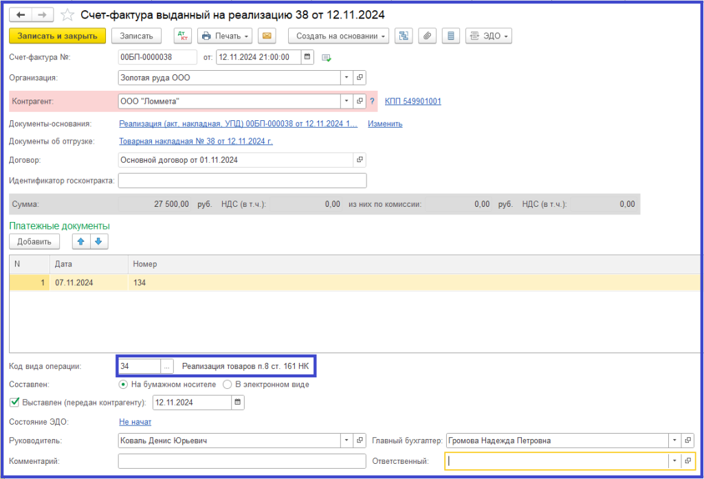Open the document structure (related documents) icon

[404, 36]
